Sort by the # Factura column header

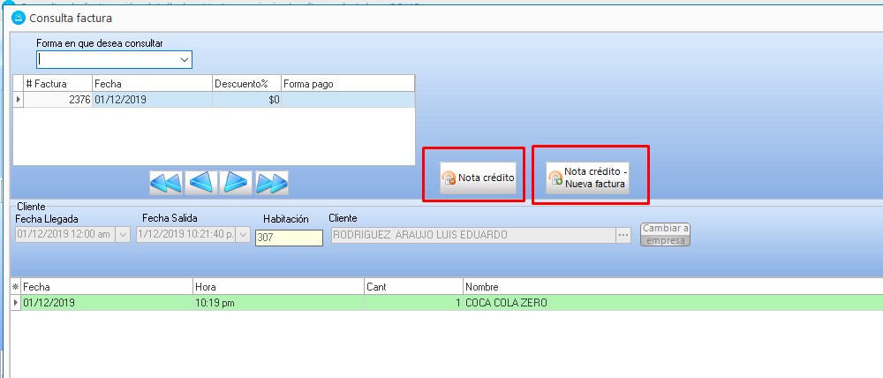[x=57, y=83]
